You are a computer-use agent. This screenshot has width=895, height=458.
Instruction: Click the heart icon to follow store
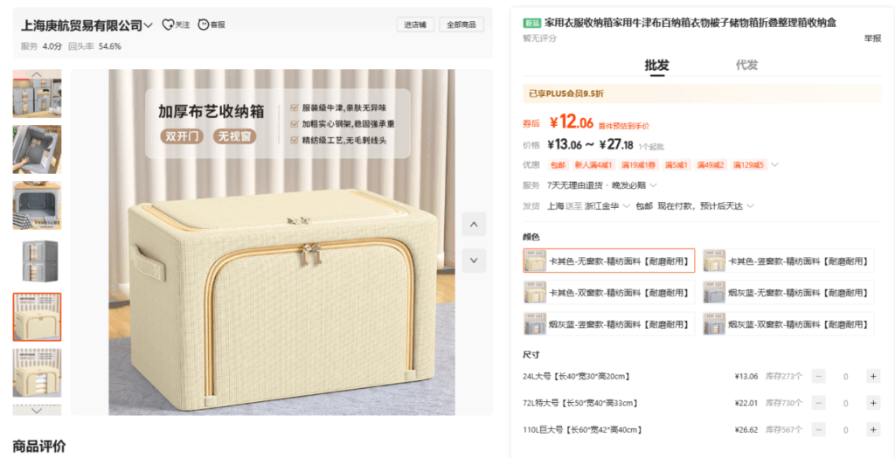point(168,24)
